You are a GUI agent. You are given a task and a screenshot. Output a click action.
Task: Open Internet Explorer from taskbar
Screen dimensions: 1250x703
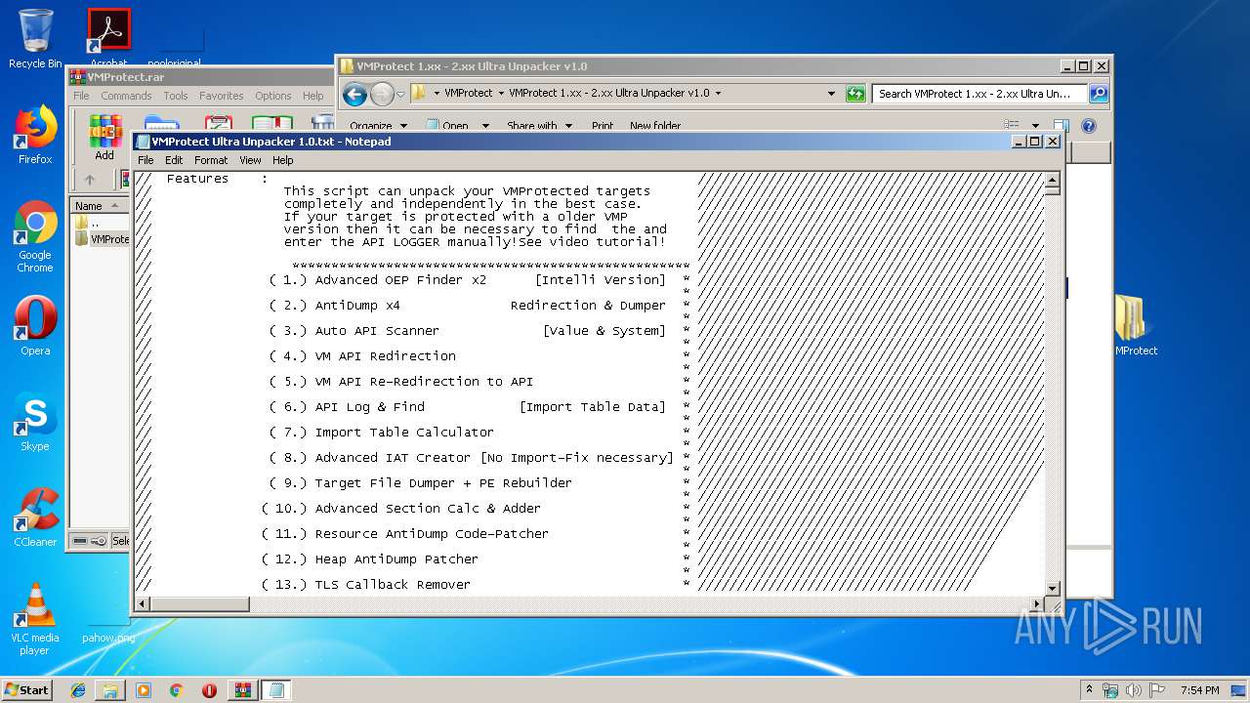(x=78, y=690)
